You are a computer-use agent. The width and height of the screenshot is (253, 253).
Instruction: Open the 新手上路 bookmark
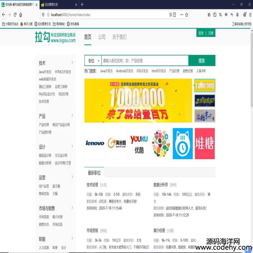[26, 24]
